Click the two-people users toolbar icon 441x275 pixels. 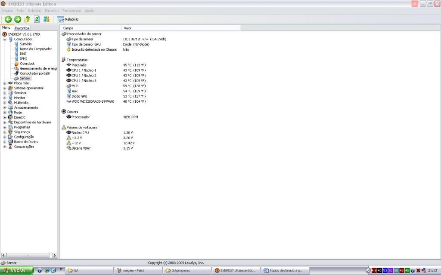pyautogui.click(x=47, y=19)
